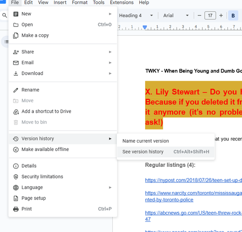Open the Insert menu
Image resolution: width=242 pixels, height=232 pixels.
(x=60, y=2)
